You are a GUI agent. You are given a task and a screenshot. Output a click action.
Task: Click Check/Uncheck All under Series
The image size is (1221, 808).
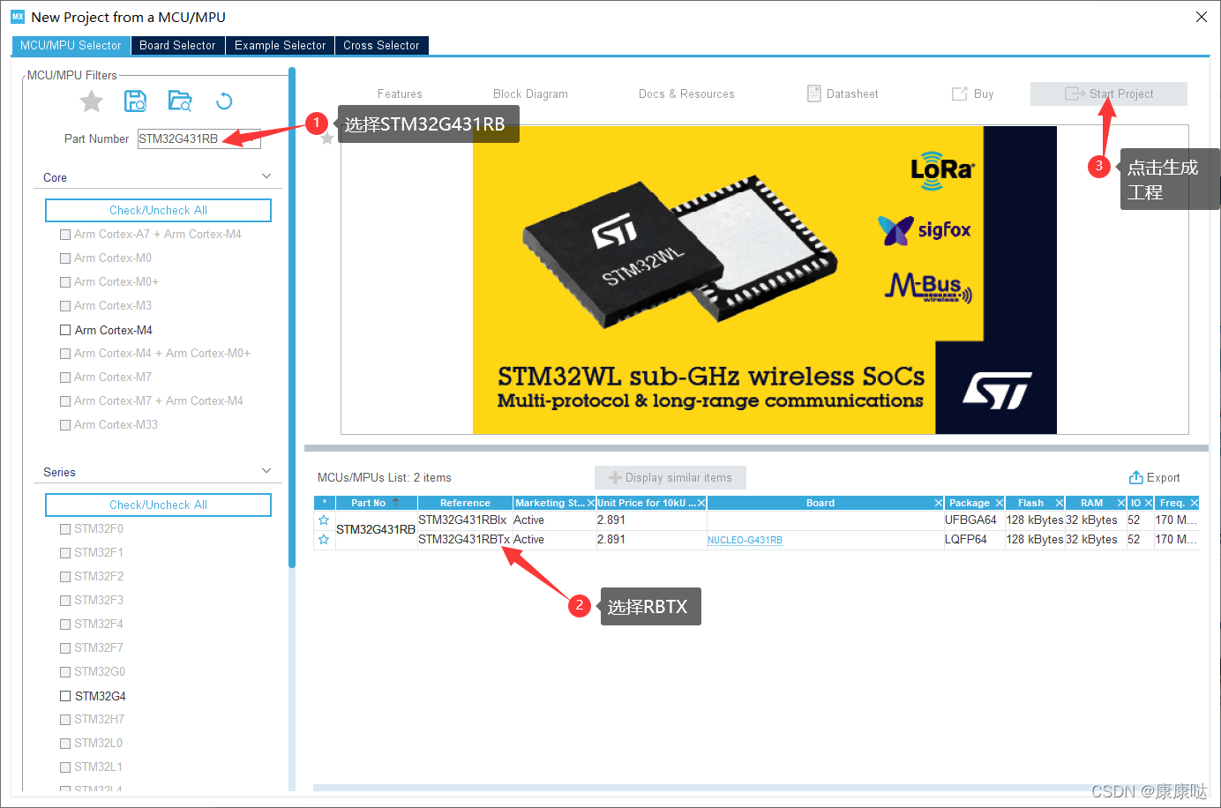(158, 505)
